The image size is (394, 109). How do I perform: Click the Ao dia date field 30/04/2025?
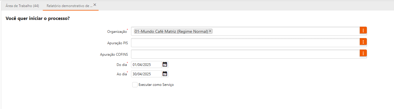pyautogui.click(x=147, y=74)
